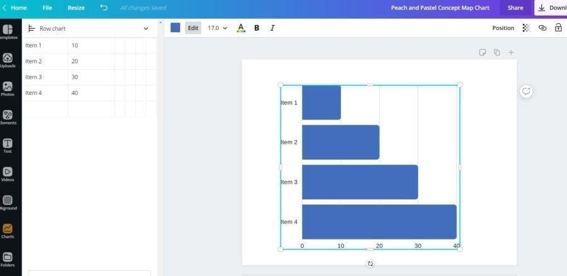Select the data cell with value 10
The width and height of the screenshot is (567, 276).
91,45
